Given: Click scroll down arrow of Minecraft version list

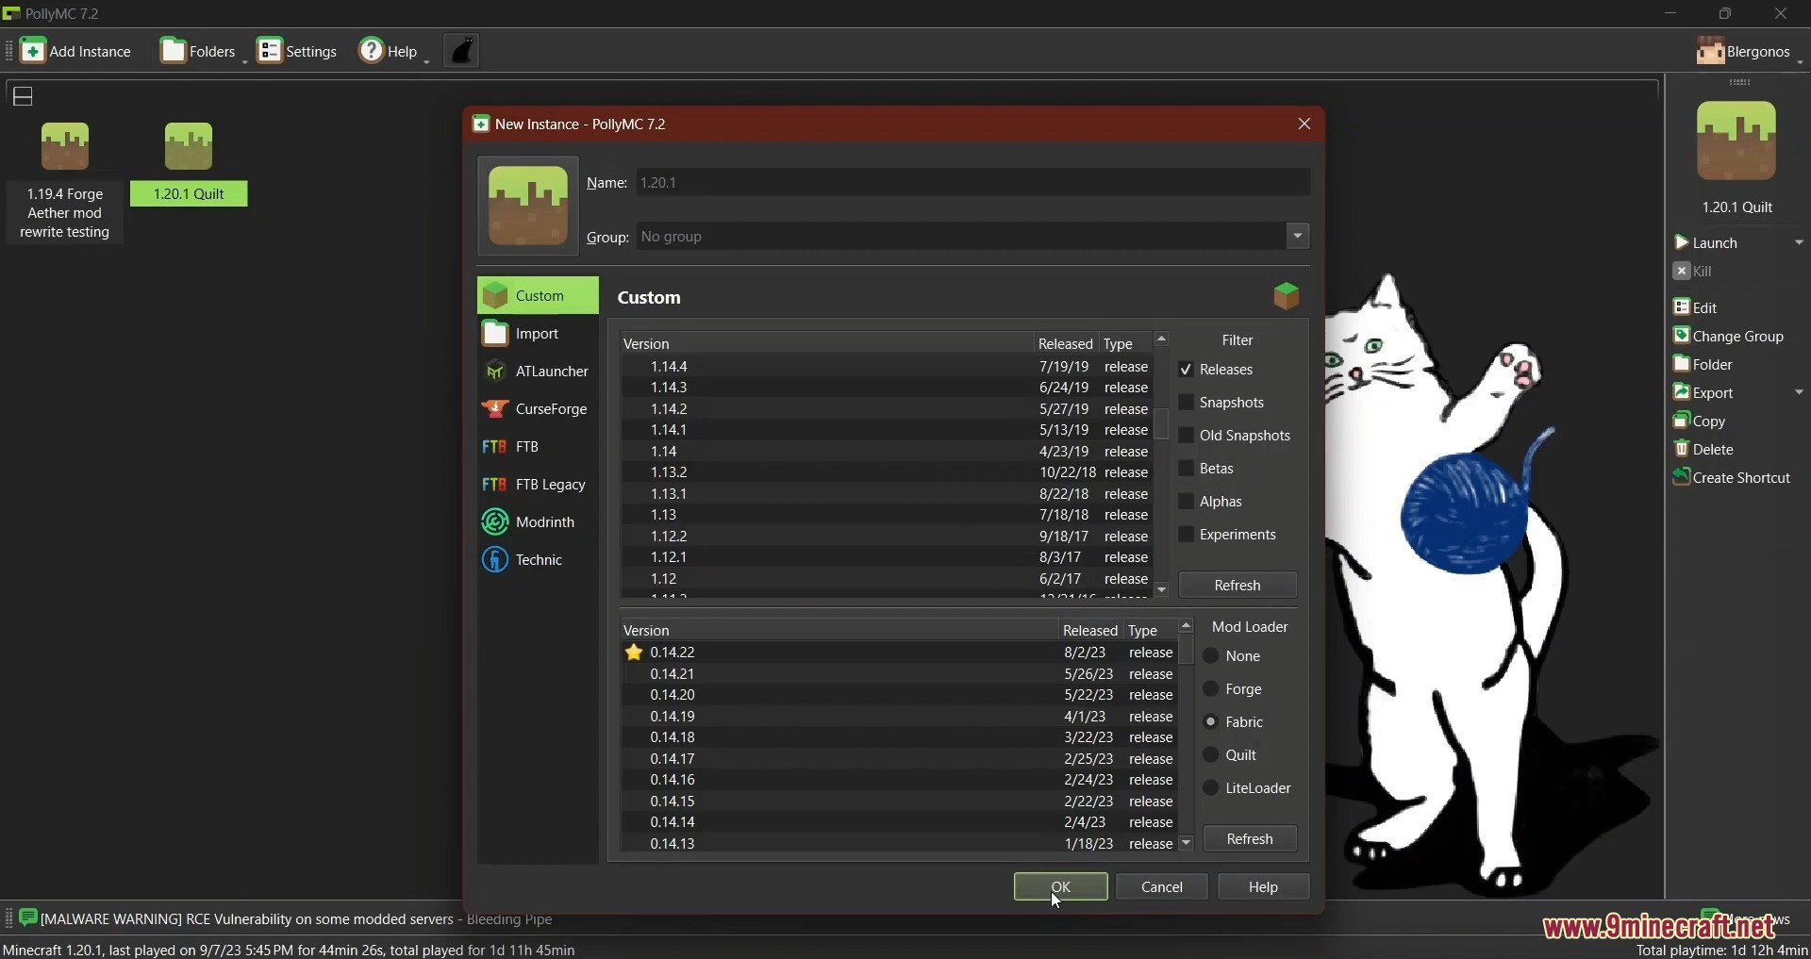Looking at the screenshot, I should [1162, 591].
